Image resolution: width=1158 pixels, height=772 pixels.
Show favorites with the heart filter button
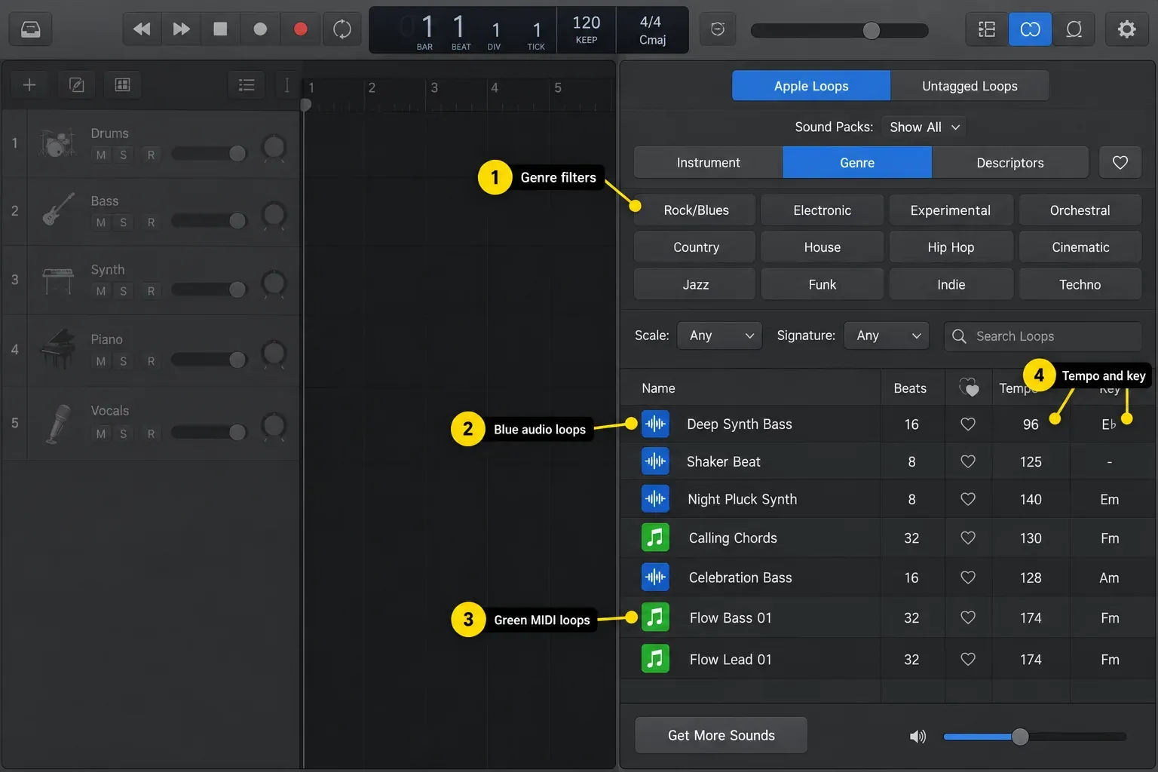pos(1120,163)
